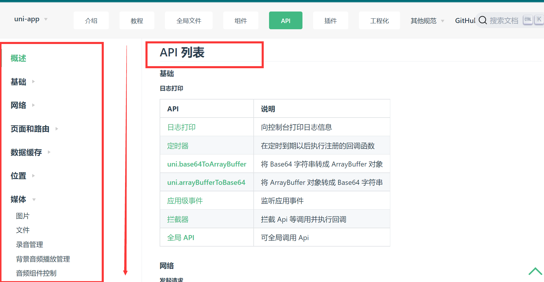Click the API 列表 heading
Screen dimensions: 544x282
point(182,53)
